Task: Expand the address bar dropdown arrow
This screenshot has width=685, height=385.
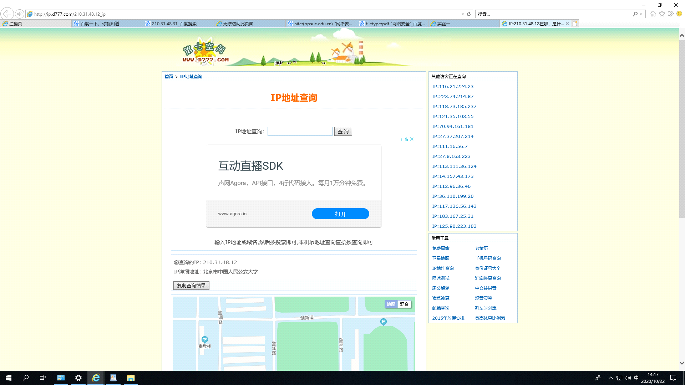Action: pos(463,14)
